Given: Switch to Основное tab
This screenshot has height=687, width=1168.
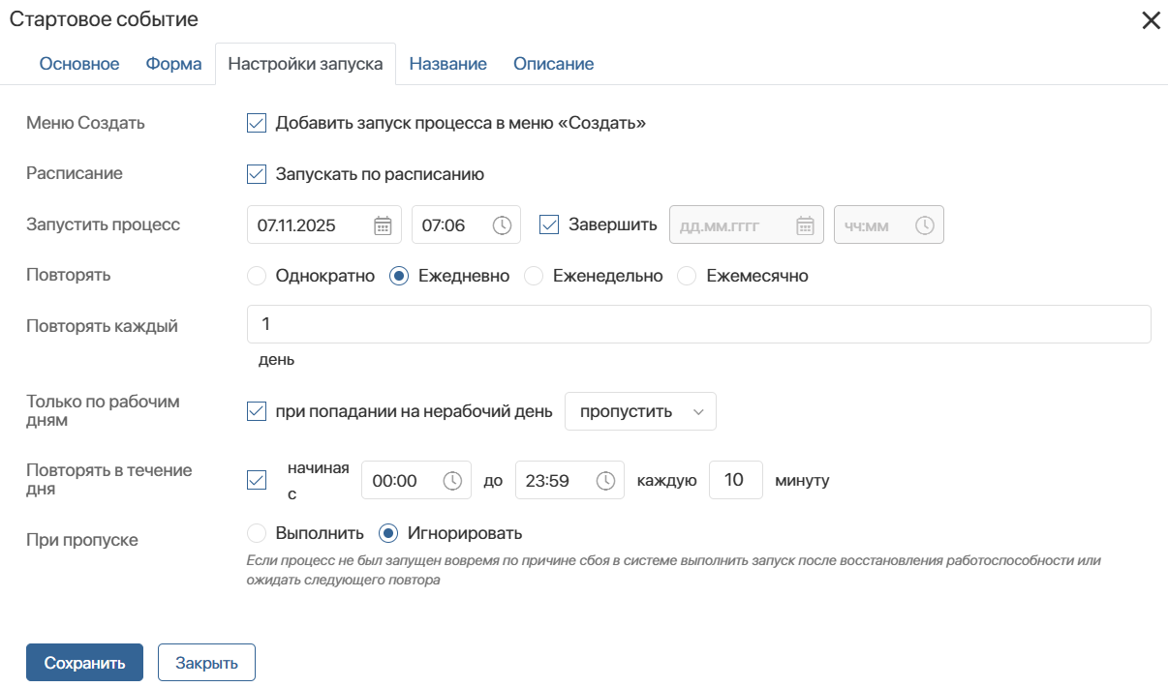Looking at the screenshot, I should [x=79, y=64].
